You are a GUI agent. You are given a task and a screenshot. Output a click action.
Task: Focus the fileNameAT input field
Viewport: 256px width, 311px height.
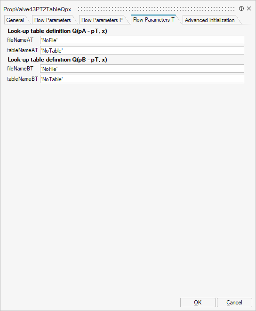(142, 40)
